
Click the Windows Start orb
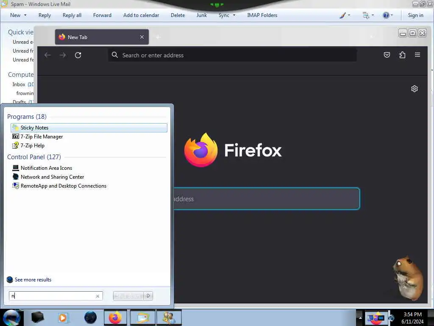(11, 318)
